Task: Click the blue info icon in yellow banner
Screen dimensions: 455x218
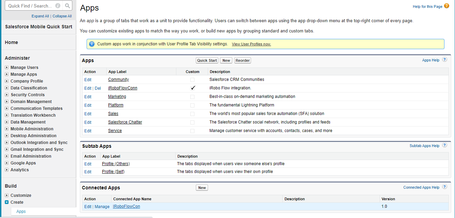Action: [92, 44]
